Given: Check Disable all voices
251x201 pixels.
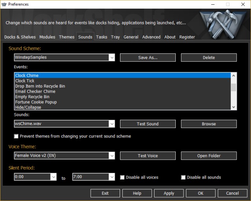Looking at the screenshot, I should [x=122, y=177].
